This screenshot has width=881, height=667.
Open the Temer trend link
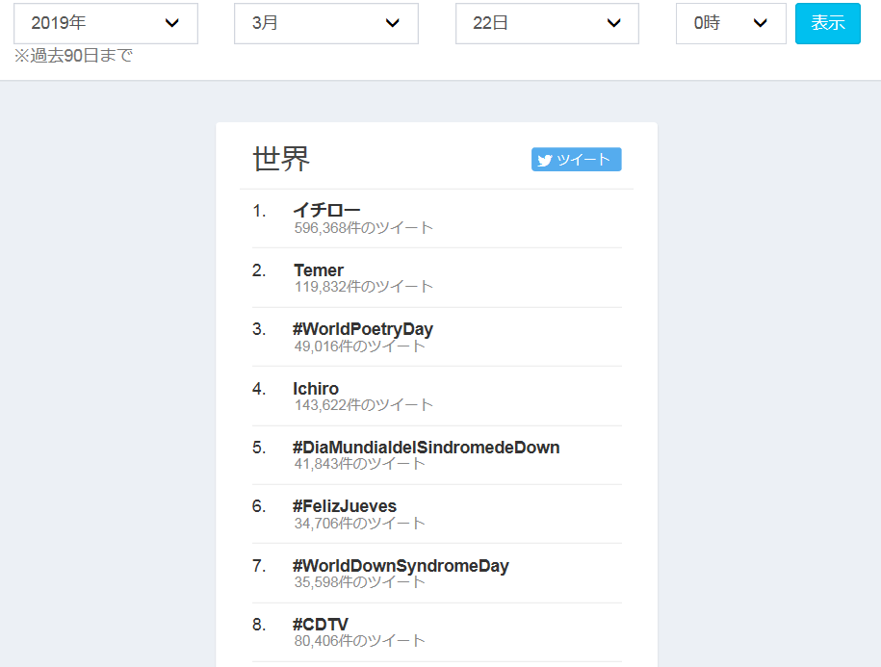319,270
